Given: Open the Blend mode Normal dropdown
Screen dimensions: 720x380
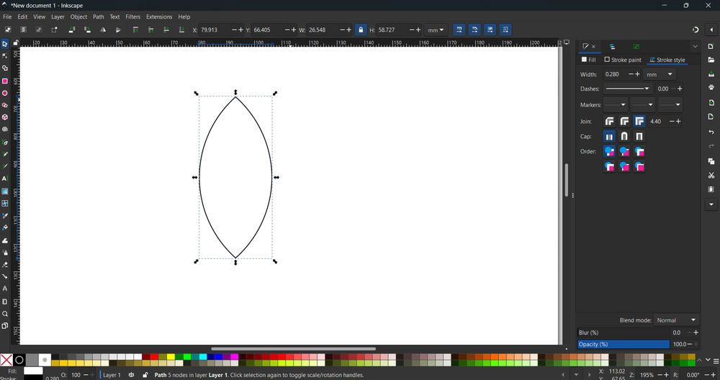Looking at the screenshot, I should 676,320.
